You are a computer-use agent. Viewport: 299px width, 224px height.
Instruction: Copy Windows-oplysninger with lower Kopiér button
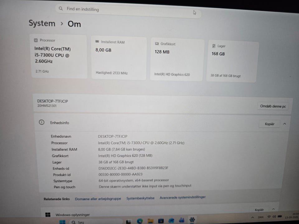[x=259, y=210]
